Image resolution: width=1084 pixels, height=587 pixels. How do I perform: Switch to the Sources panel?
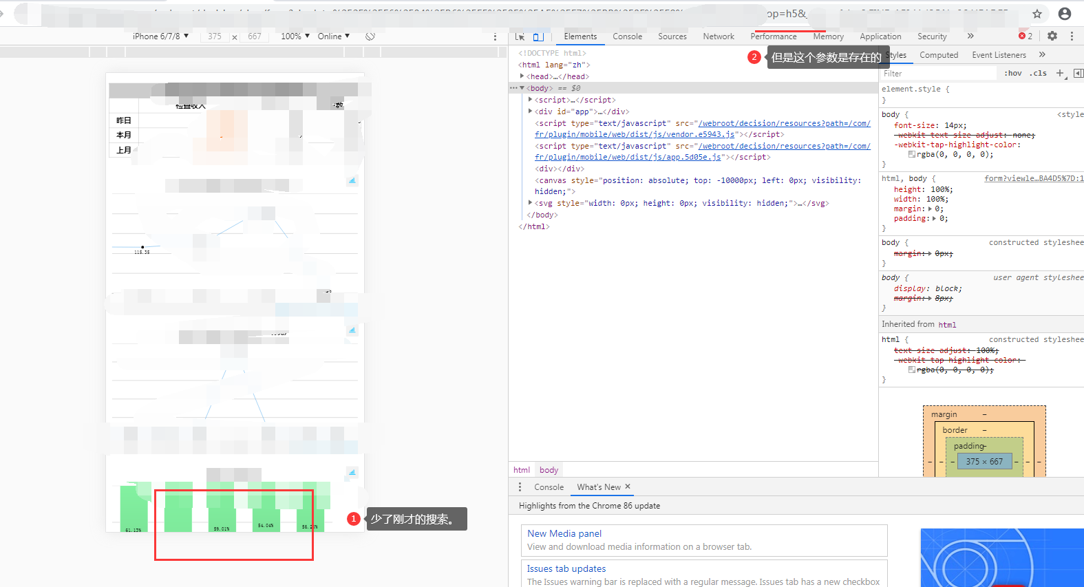pos(672,36)
